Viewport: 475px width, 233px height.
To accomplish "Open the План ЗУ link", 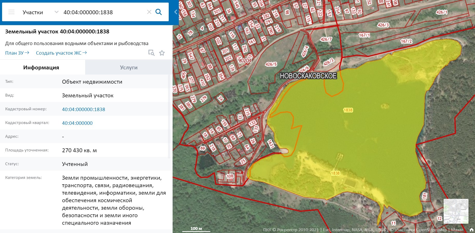I will pos(17,53).
